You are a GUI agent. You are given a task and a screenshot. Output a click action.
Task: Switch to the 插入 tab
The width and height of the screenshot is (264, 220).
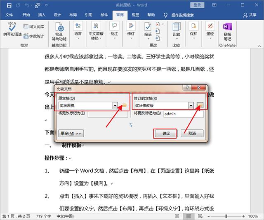(42, 15)
